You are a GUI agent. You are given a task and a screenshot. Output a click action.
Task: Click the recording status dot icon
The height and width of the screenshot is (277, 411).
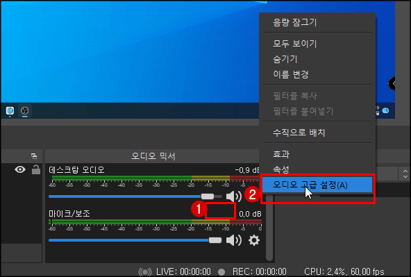click(x=221, y=272)
